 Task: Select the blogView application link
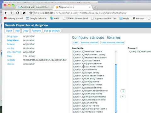point(13,40)
